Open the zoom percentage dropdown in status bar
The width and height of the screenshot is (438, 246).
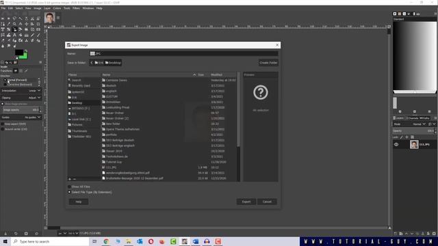(73, 233)
